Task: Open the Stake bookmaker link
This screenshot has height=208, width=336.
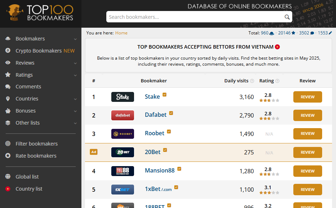Action: click(x=153, y=97)
